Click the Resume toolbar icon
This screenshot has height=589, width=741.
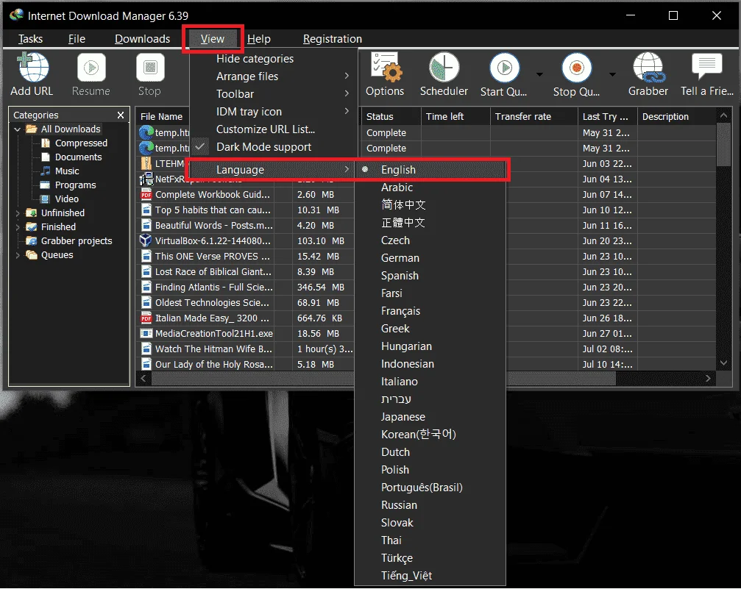click(x=91, y=68)
